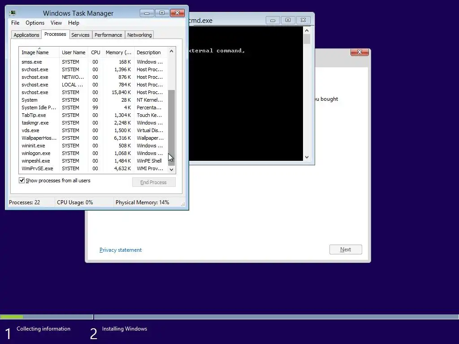
Task: Click cmd.exe scroll down arrow
Action: coord(307,157)
